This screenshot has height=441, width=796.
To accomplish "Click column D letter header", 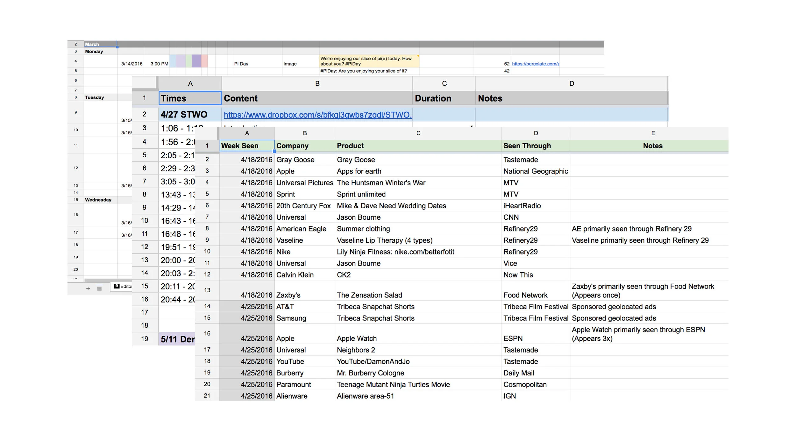I will click(572, 83).
